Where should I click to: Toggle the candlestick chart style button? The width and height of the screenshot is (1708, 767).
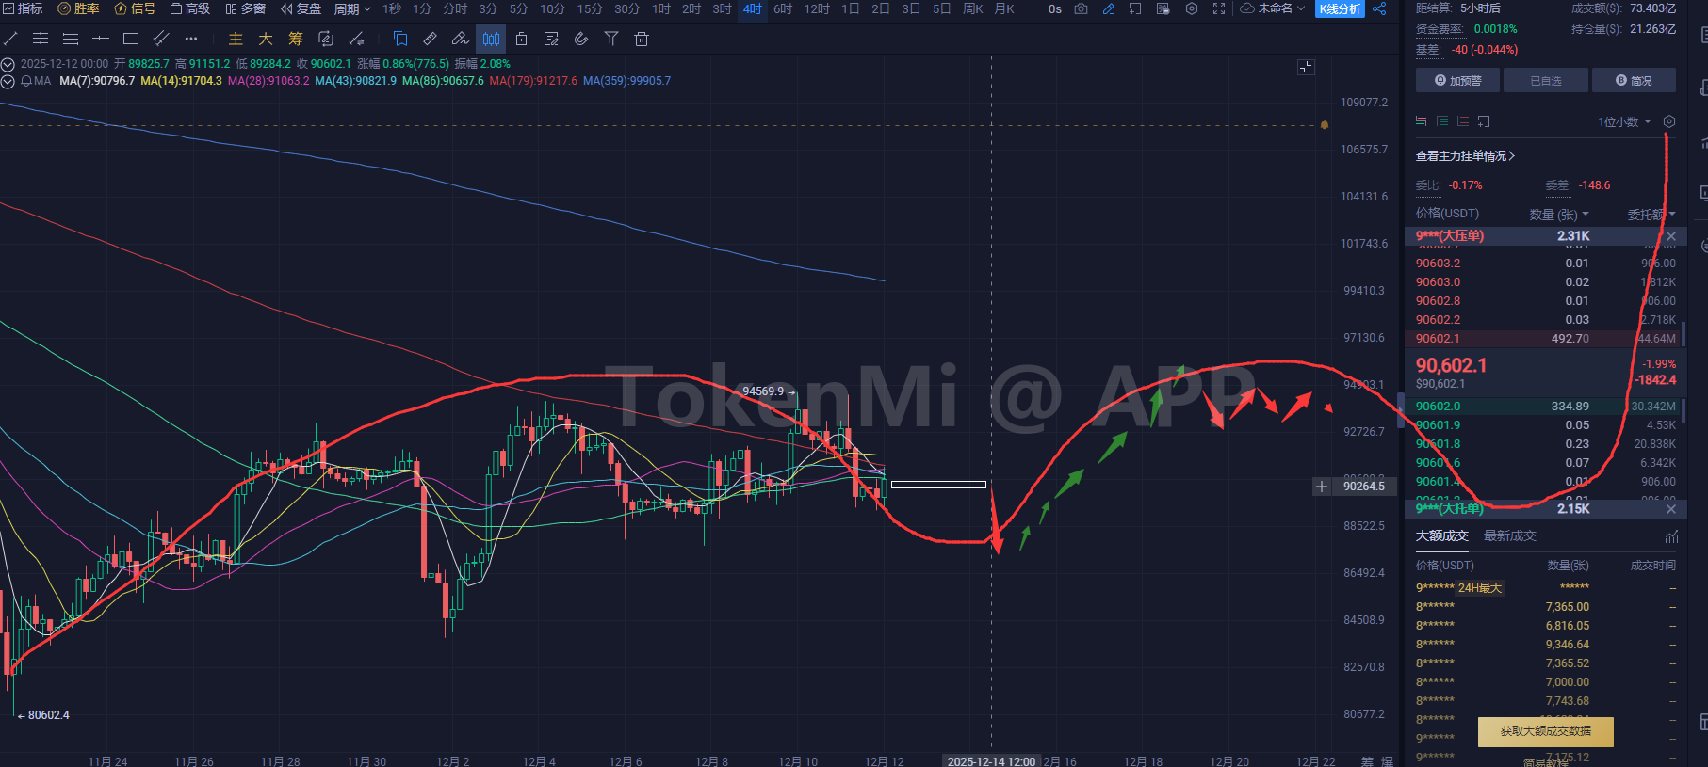491,39
